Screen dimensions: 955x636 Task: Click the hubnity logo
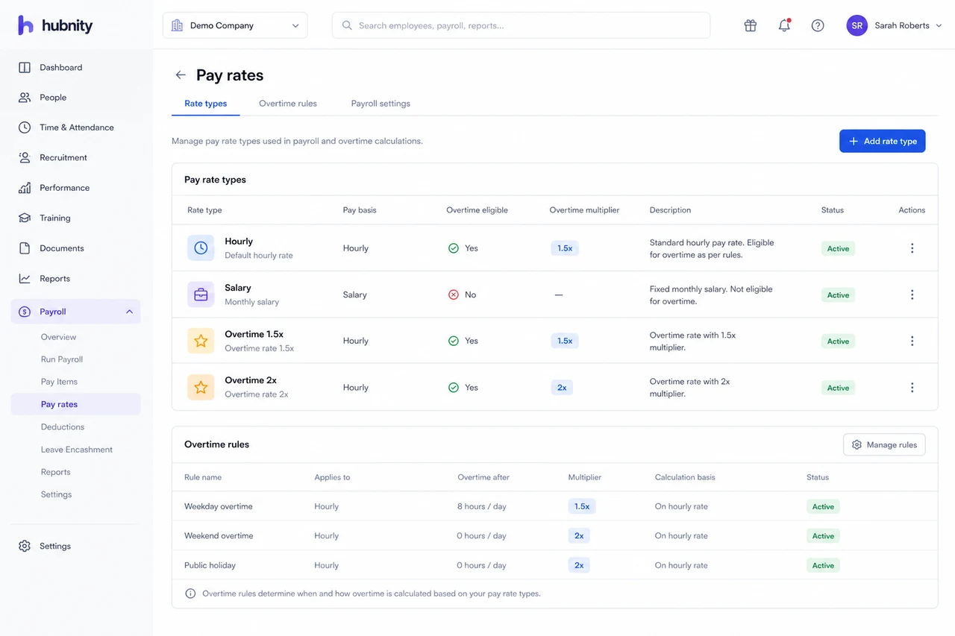(55, 25)
